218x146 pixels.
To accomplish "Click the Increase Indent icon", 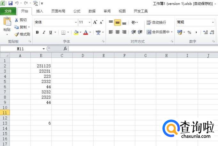I will [140, 32].
